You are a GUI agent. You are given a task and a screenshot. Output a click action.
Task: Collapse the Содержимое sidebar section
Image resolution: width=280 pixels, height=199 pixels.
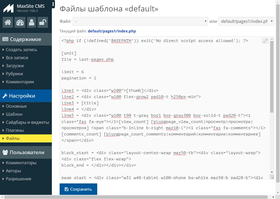26,39
